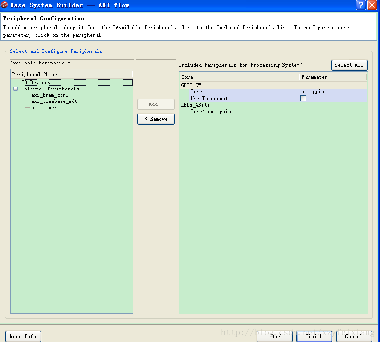Click the Select All button

pyautogui.click(x=349, y=65)
